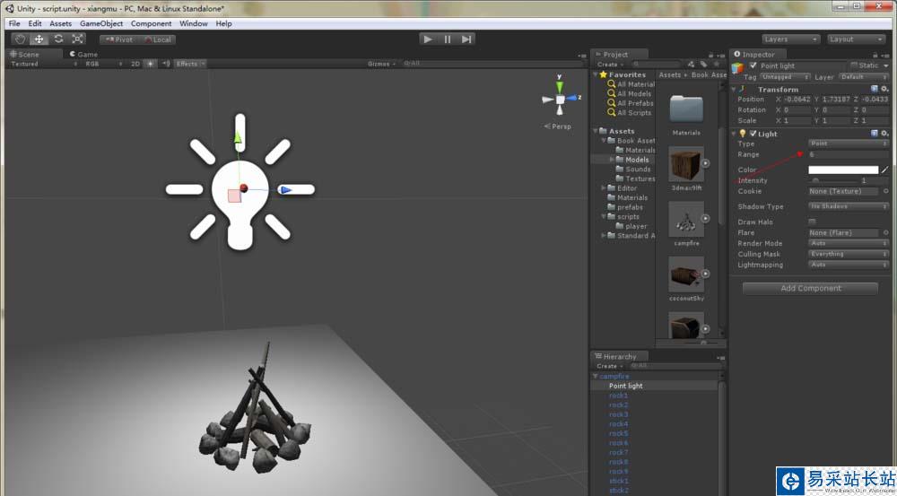Pause the game
Screen dimensions: 897x496
[448, 39]
